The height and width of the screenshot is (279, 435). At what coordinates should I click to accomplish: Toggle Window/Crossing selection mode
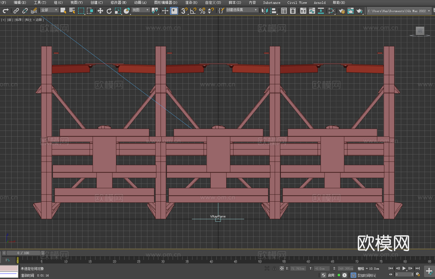pos(90,11)
